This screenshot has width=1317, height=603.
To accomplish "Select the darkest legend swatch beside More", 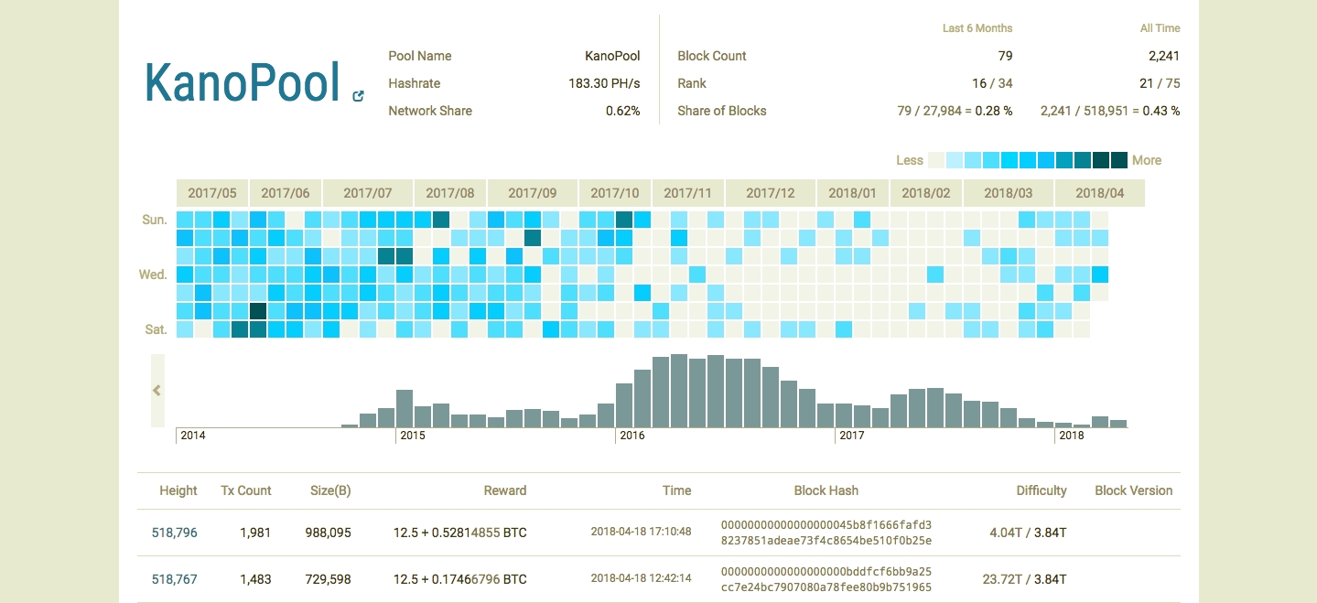I will point(1119,160).
